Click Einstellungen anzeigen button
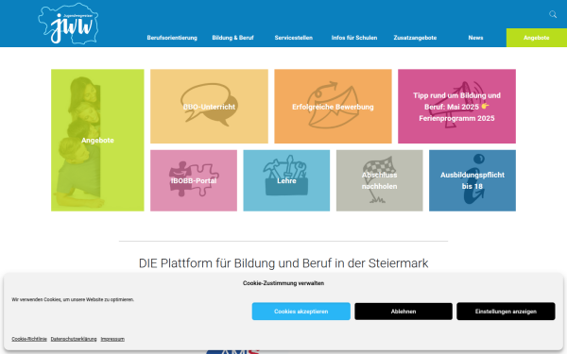 506,312
